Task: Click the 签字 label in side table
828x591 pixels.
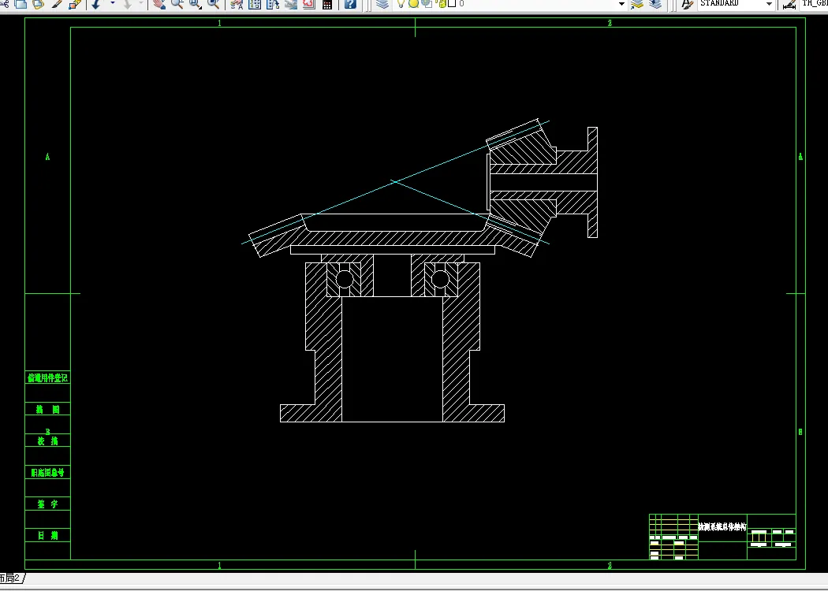Action: click(47, 504)
